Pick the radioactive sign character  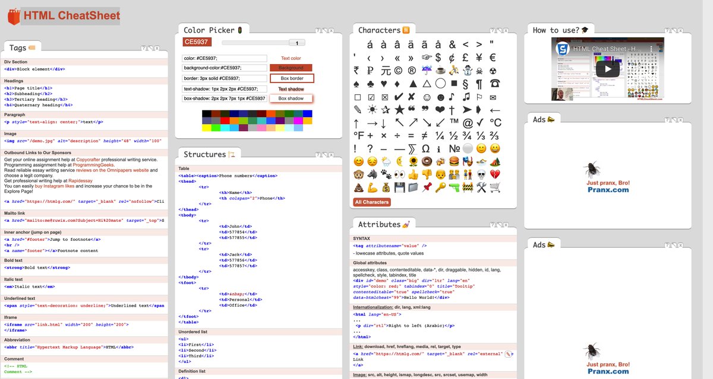(x=493, y=71)
